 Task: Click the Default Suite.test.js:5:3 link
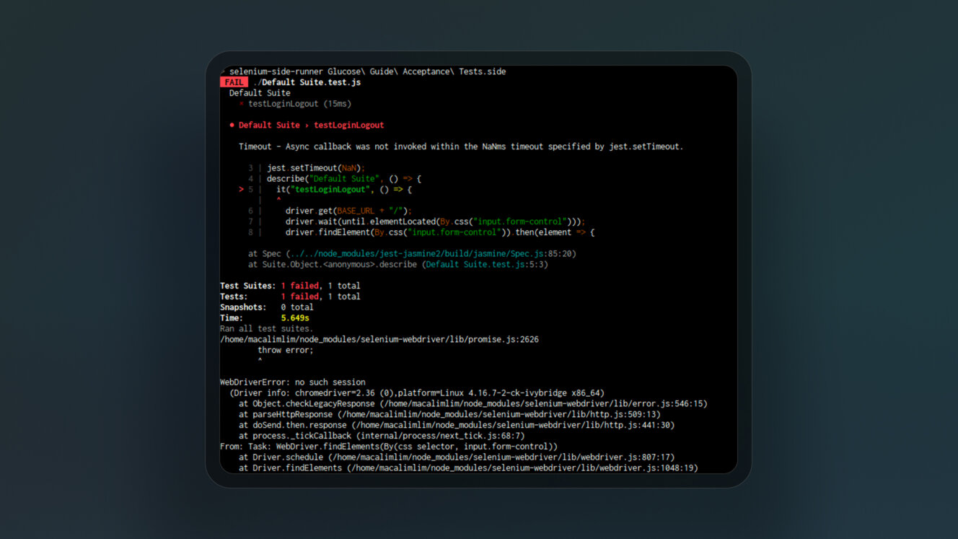coord(485,265)
